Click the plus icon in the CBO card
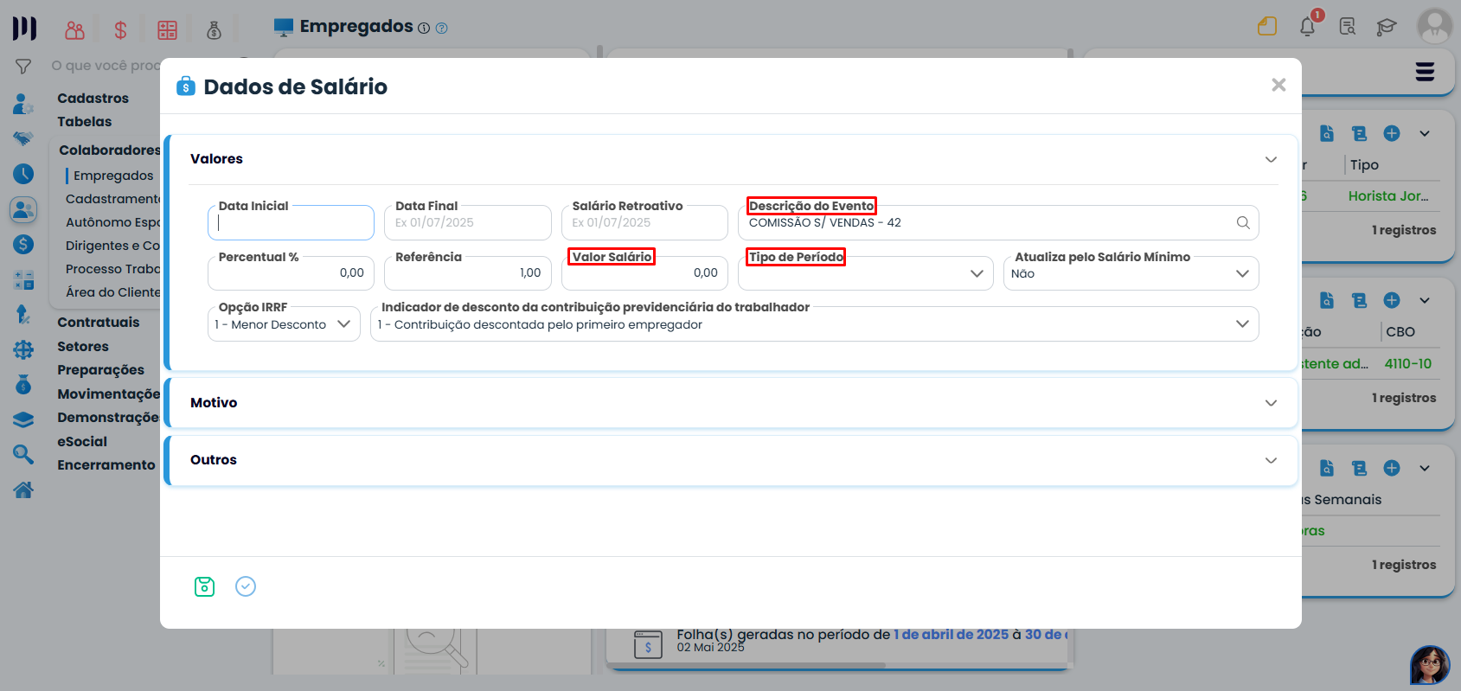 coord(1392,300)
